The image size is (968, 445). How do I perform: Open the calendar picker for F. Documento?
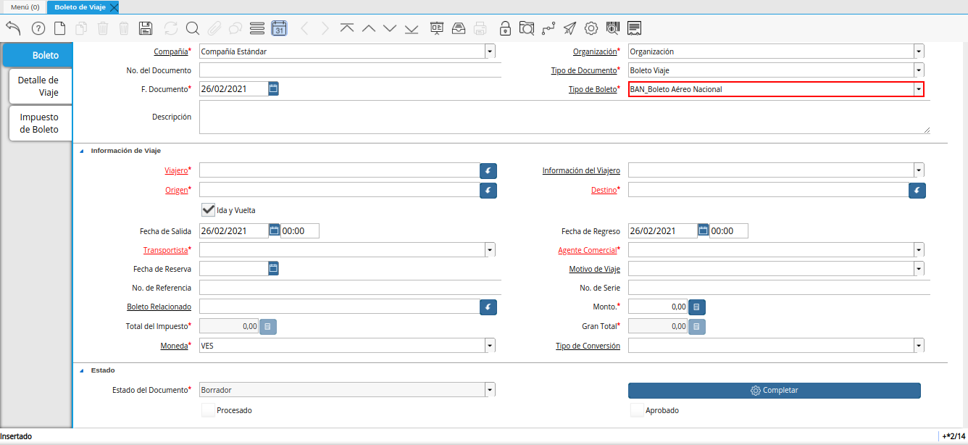273,88
